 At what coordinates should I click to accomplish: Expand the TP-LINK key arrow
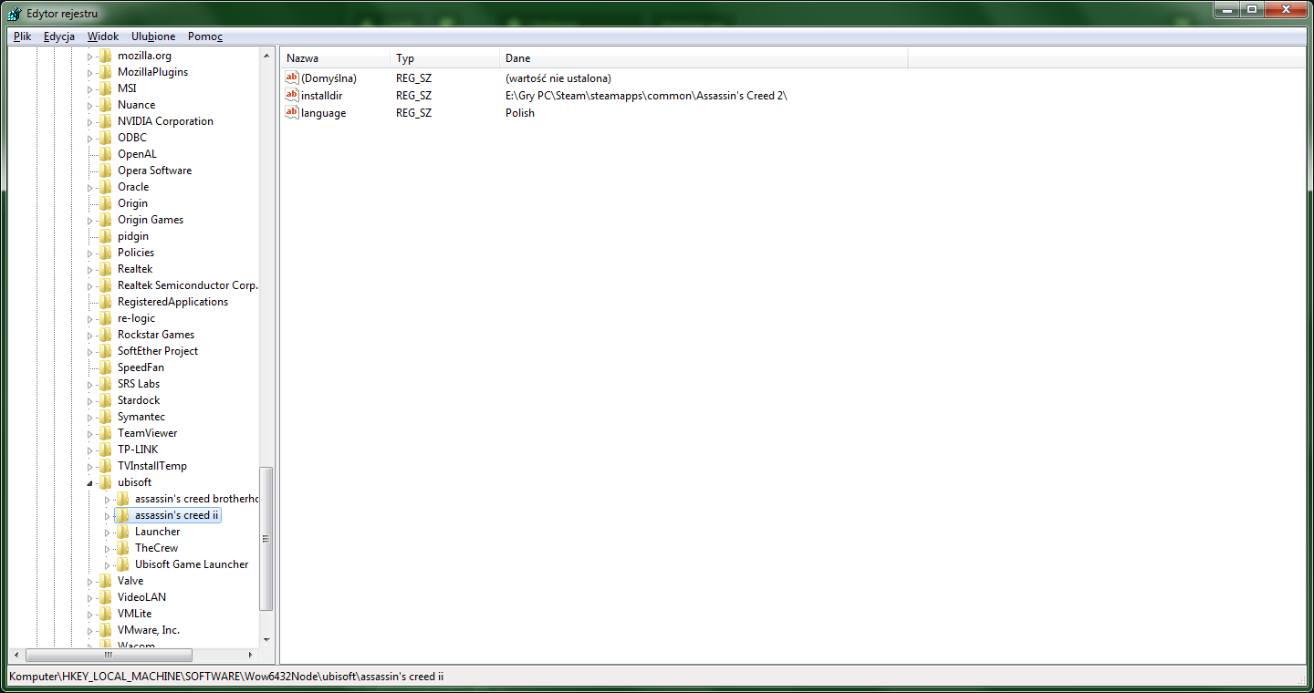(x=90, y=450)
